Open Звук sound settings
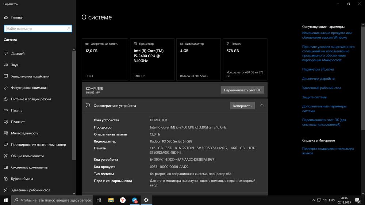This screenshot has height=205, width=365. [x=15, y=65]
